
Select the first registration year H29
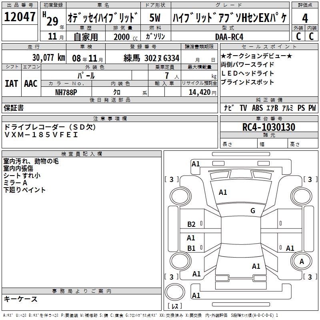(51, 19)
